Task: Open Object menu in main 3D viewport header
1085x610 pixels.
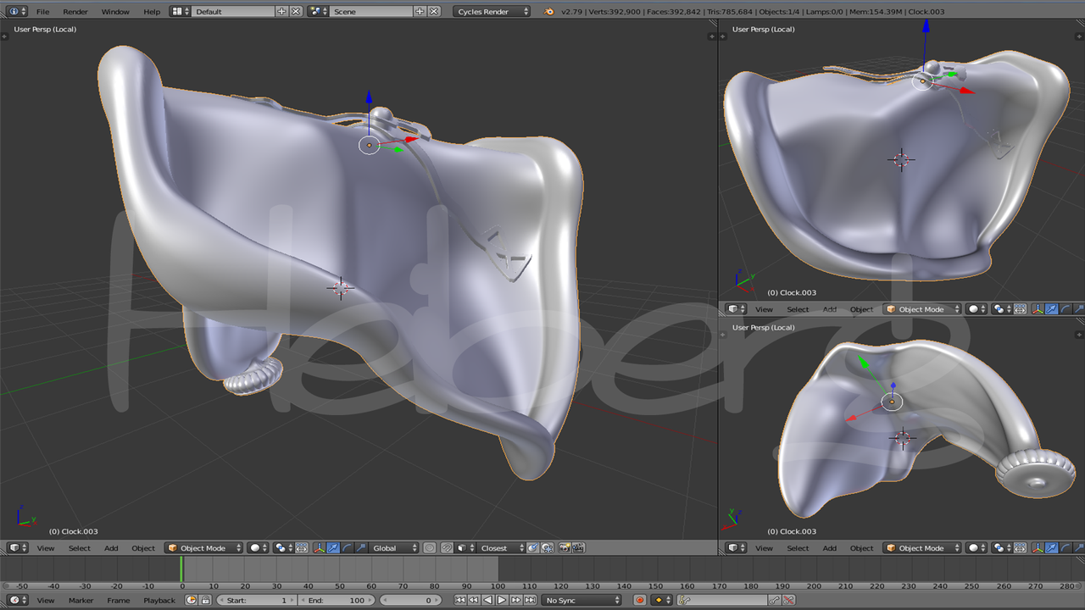Action: [143, 548]
